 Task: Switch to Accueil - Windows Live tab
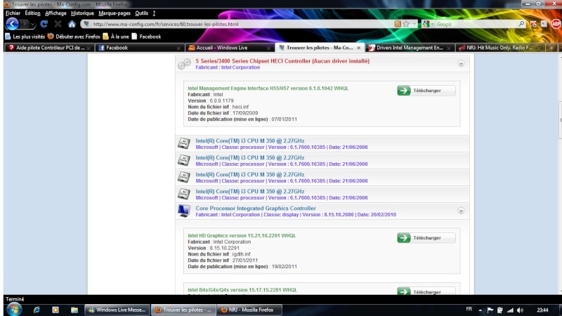pos(230,48)
